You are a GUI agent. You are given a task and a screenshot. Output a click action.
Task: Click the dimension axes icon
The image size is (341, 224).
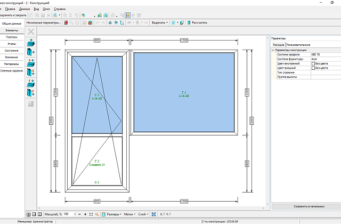pyautogui.click(x=122, y=22)
